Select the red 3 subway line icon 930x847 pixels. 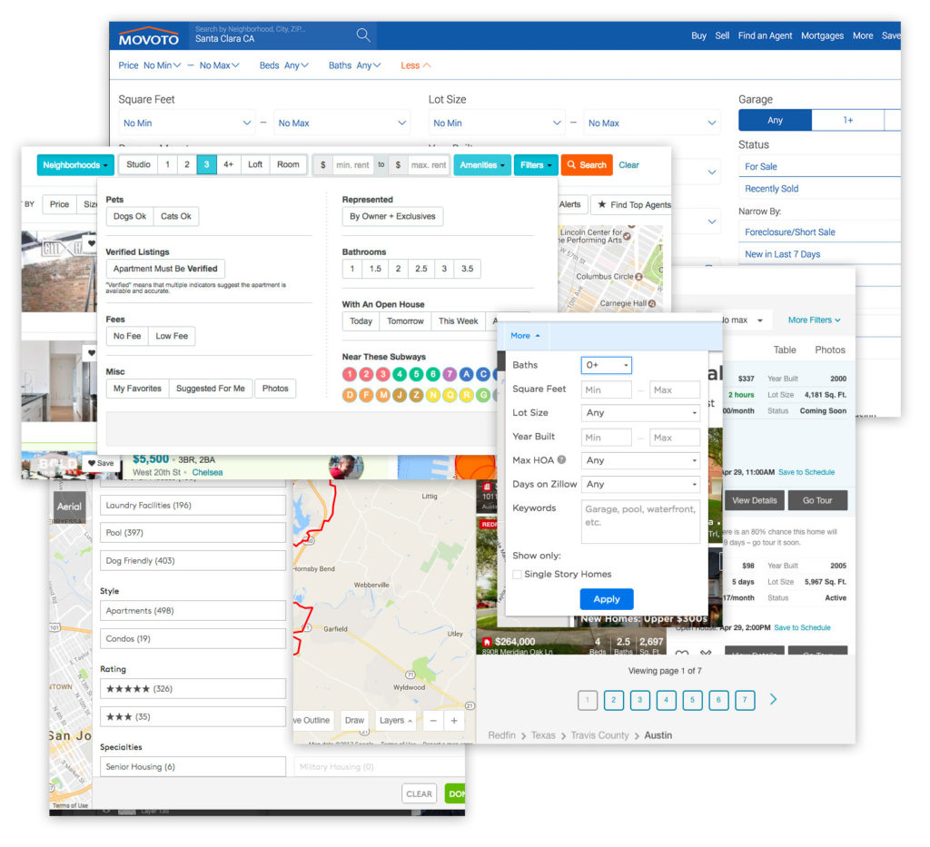pos(382,374)
